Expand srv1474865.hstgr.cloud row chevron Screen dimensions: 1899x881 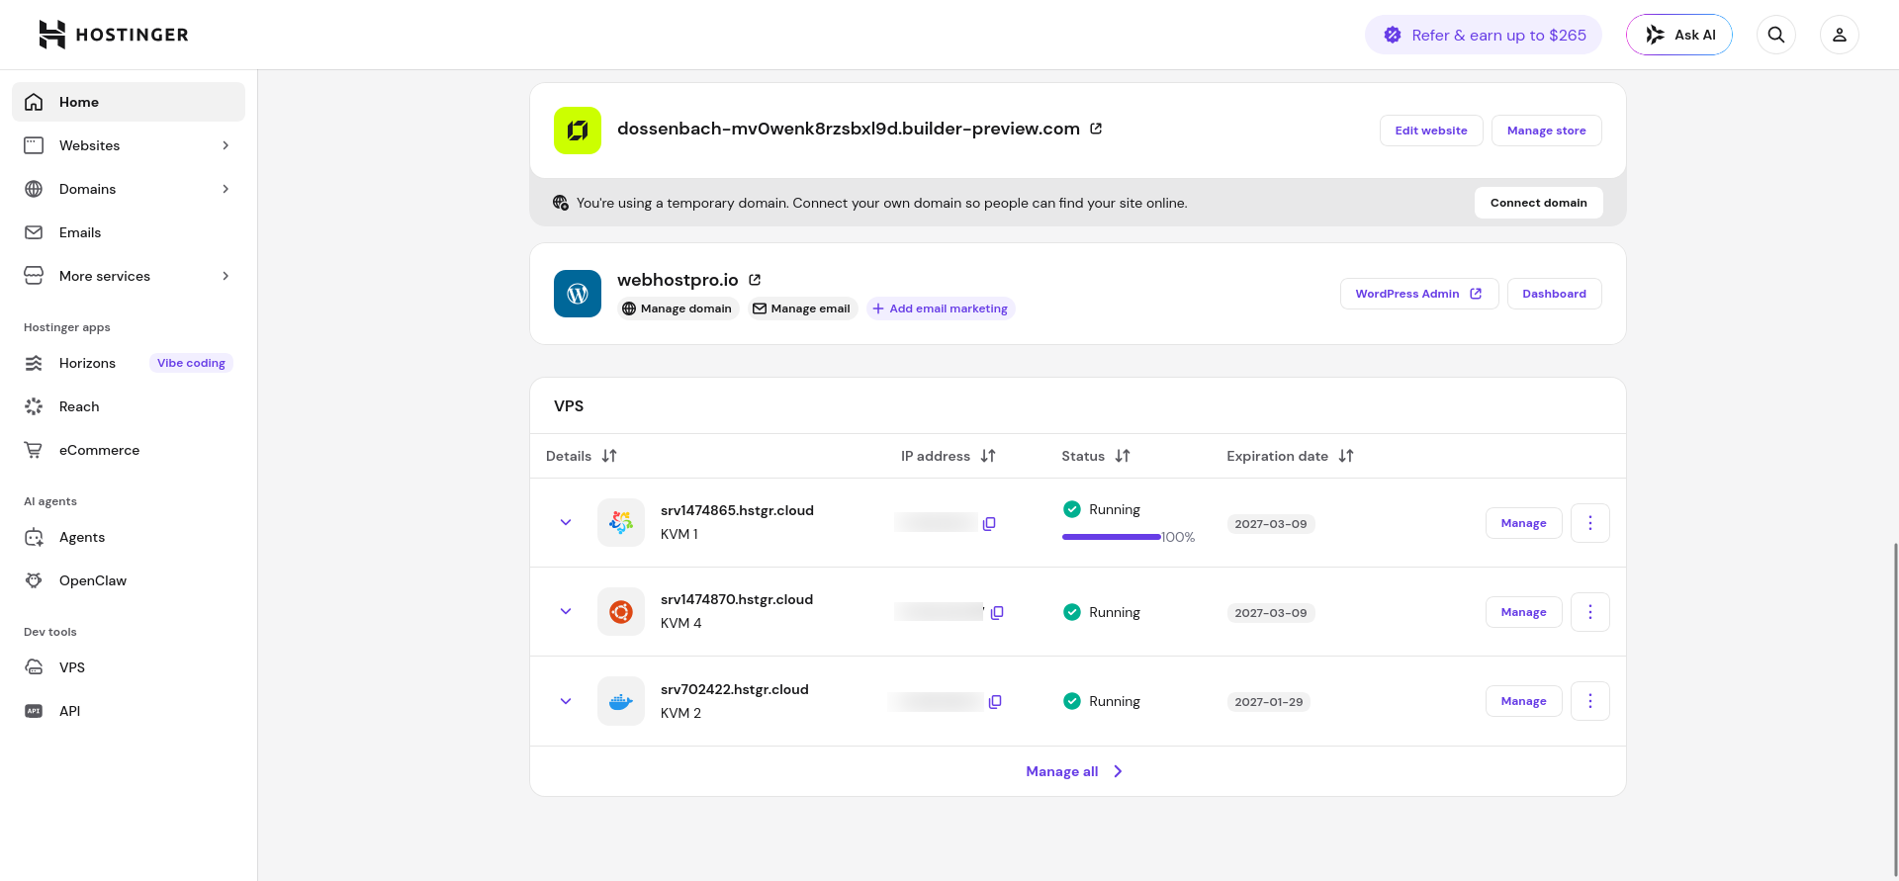566,522
